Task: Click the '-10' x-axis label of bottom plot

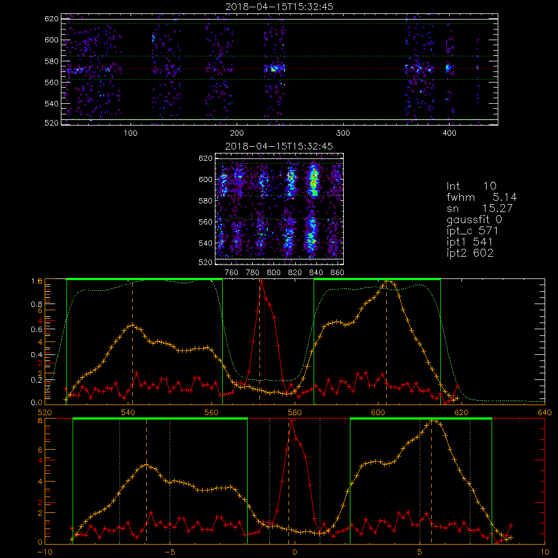Action: 44,552
